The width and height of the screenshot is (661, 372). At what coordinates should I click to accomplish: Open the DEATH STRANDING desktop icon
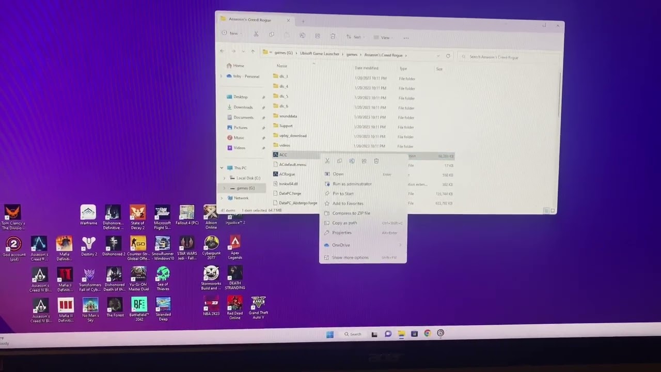point(235,278)
